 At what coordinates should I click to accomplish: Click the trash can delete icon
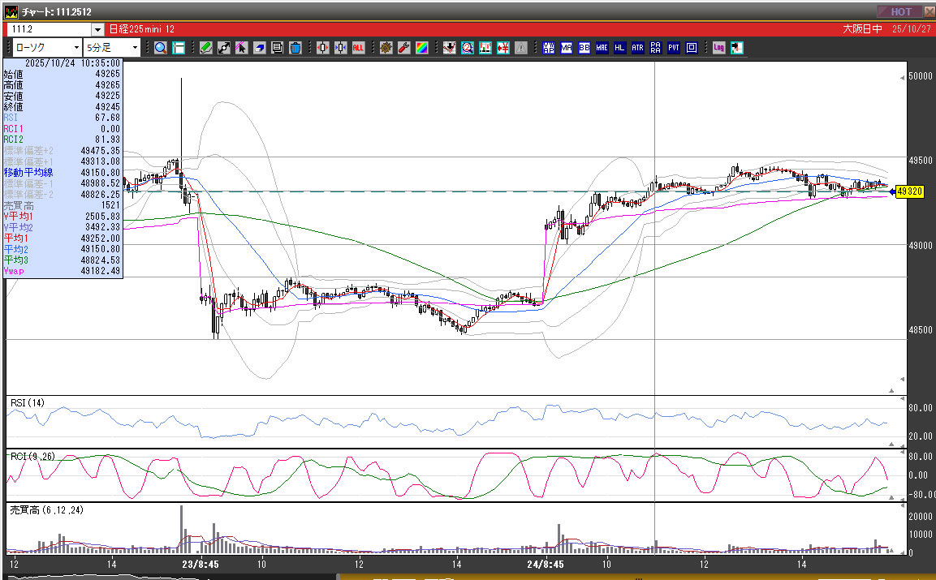point(295,48)
